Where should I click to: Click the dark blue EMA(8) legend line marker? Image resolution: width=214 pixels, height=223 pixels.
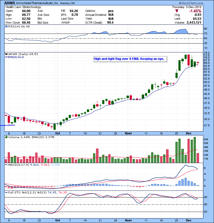tap(6, 57)
